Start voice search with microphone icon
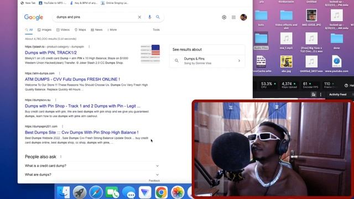The width and height of the screenshot is (354, 199). [x=149, y=17]
